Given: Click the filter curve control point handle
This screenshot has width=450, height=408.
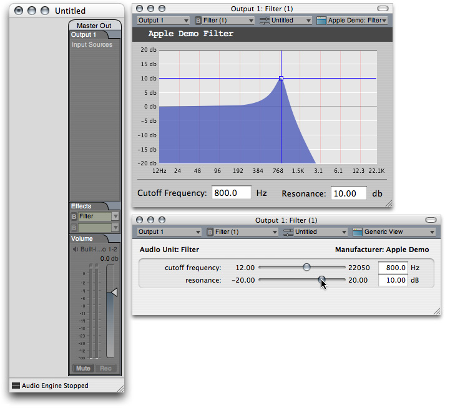Looking at the screenshot, I should (x=281, y=79).
